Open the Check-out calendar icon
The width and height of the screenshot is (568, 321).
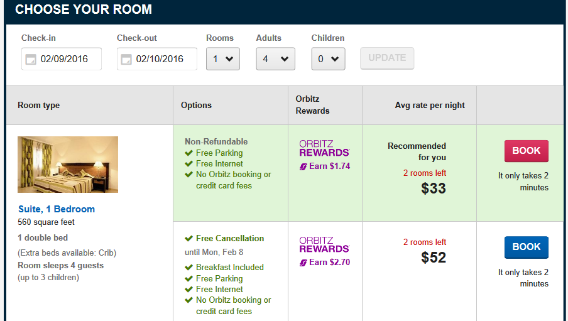coord(126,59)
